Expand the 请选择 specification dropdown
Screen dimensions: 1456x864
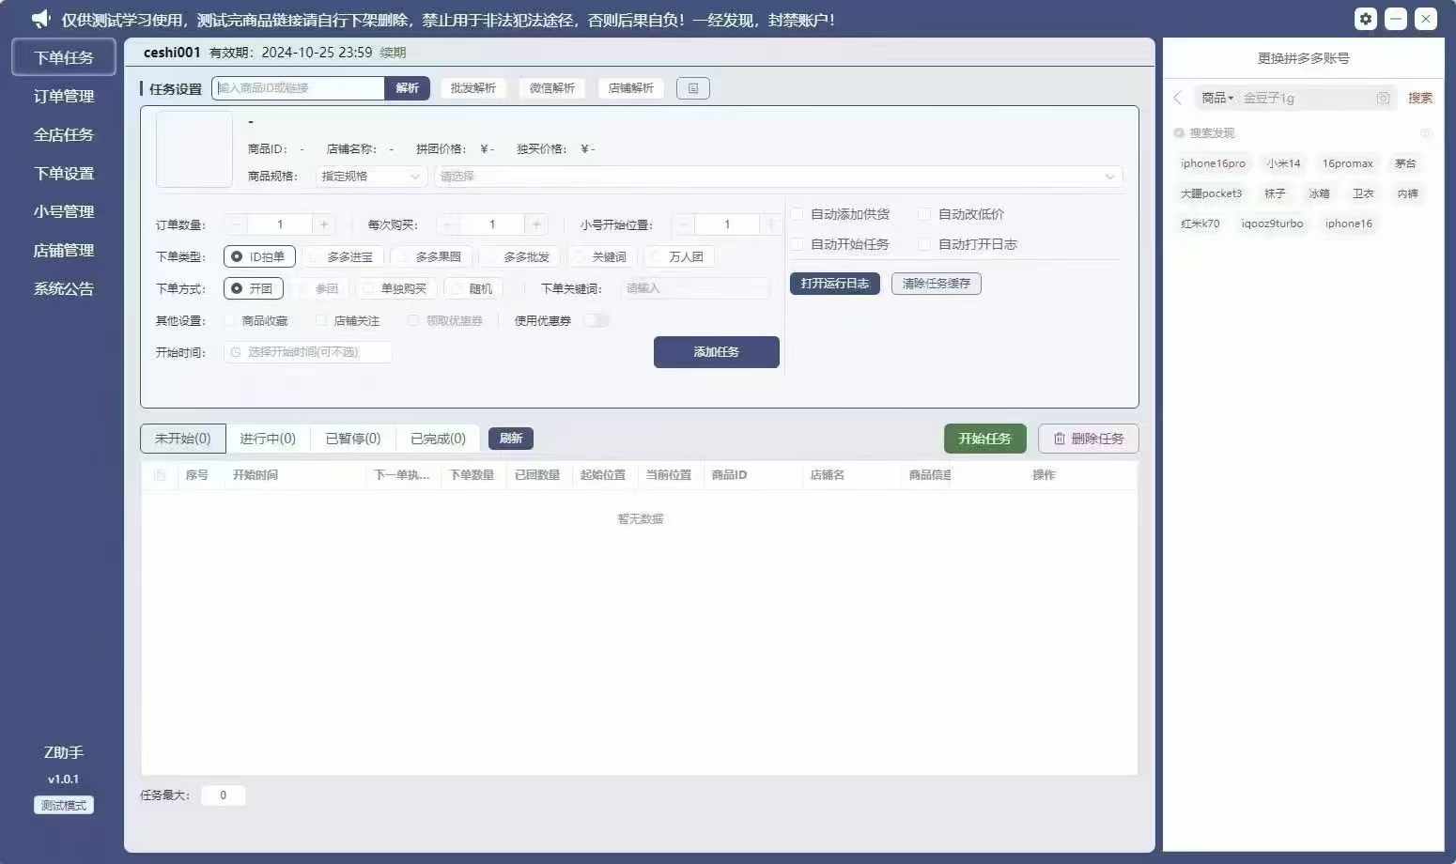tap(777, 177)
